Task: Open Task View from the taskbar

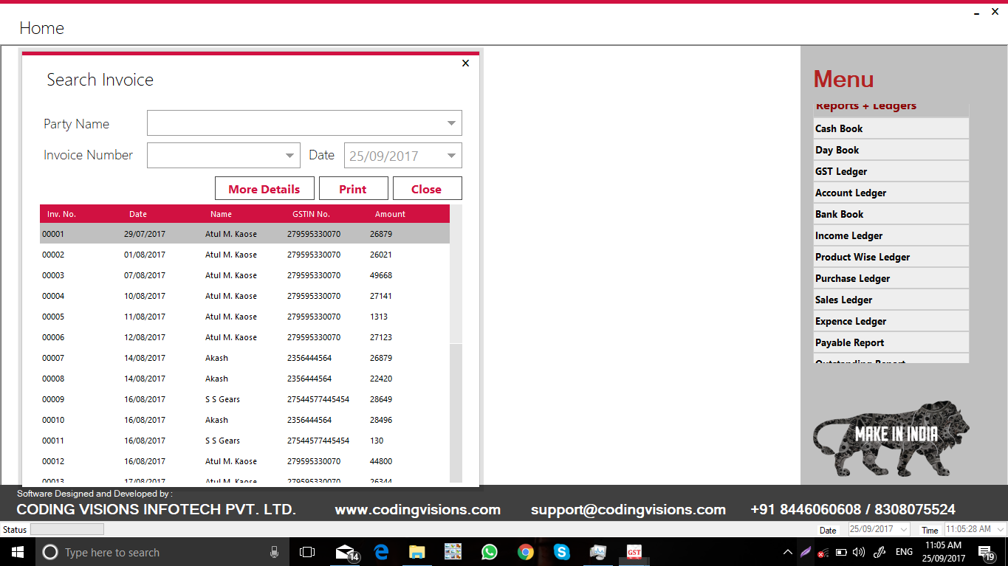Action: [307, 552]
